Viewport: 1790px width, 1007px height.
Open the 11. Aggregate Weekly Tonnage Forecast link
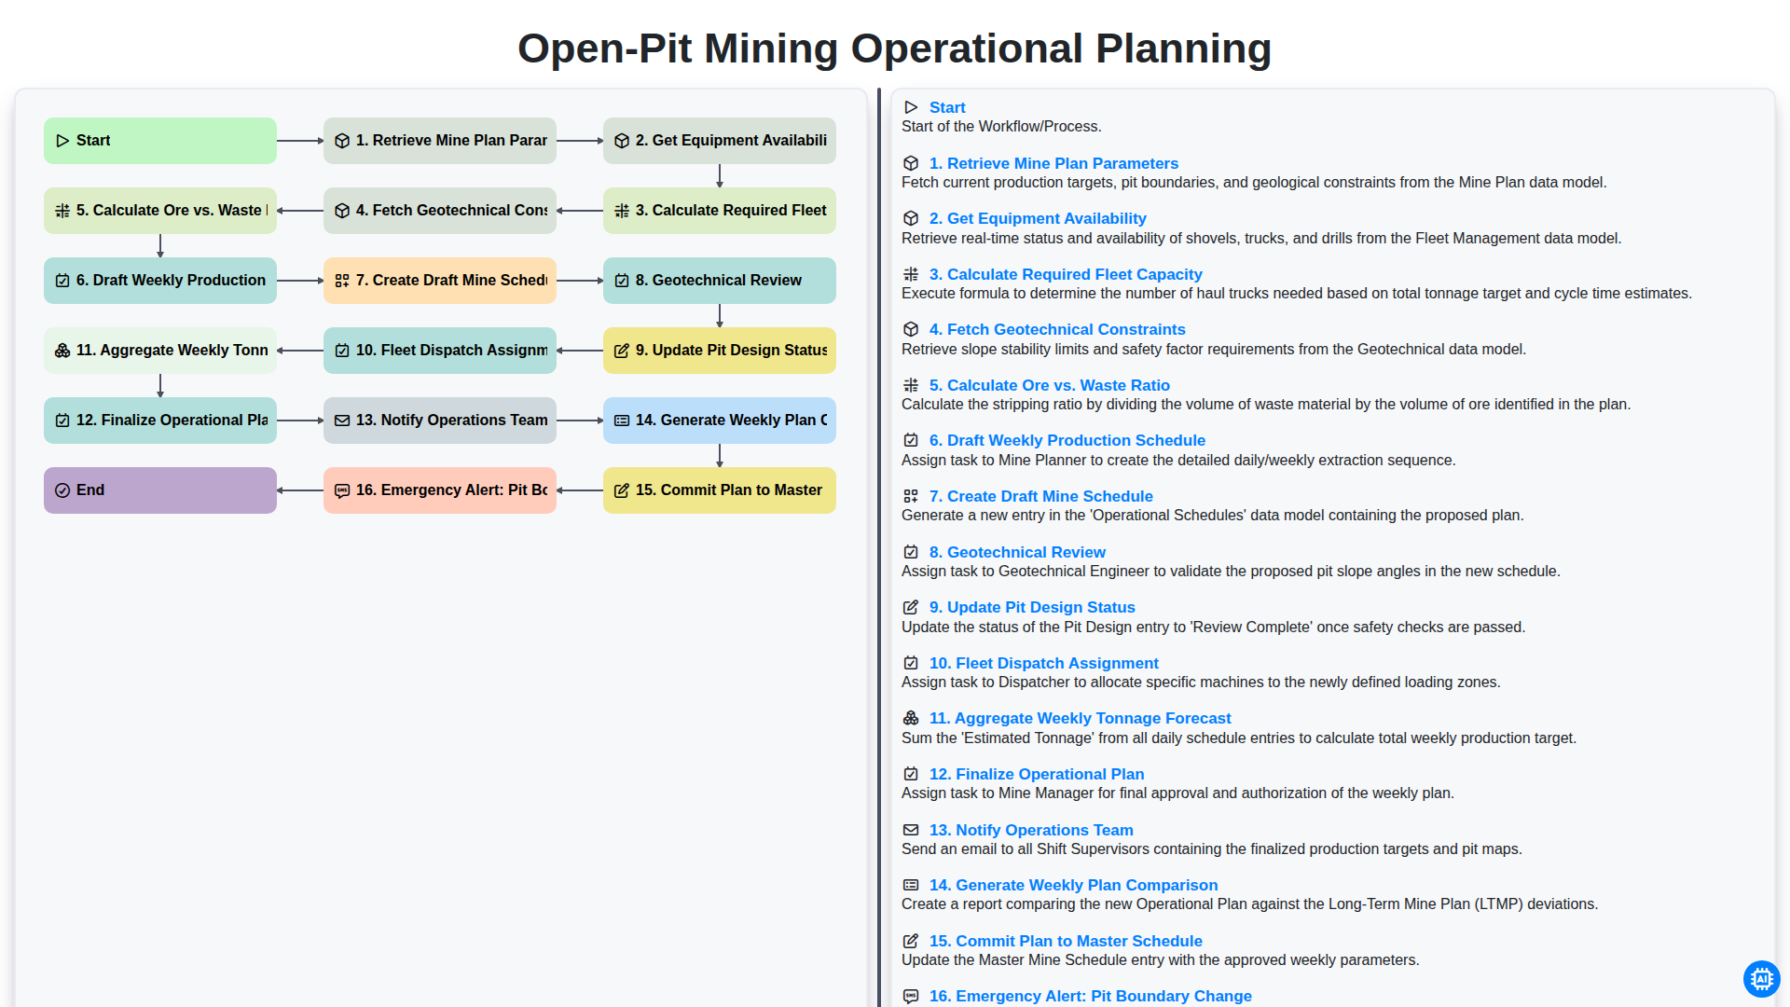[x=1080, y=718]
